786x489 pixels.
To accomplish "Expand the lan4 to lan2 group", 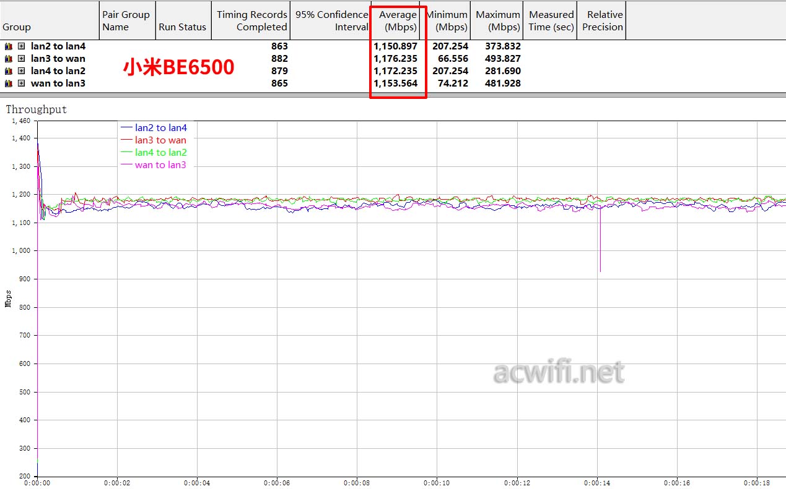I will tap(21, 71).
